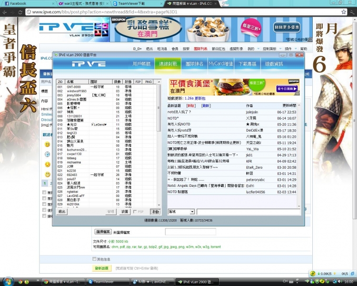Image resolution: width=357 pixels, height=286 pixels.
Task: Click the 睇睇更多優惠 button on yogurt ad
Action: pos(287,27)
